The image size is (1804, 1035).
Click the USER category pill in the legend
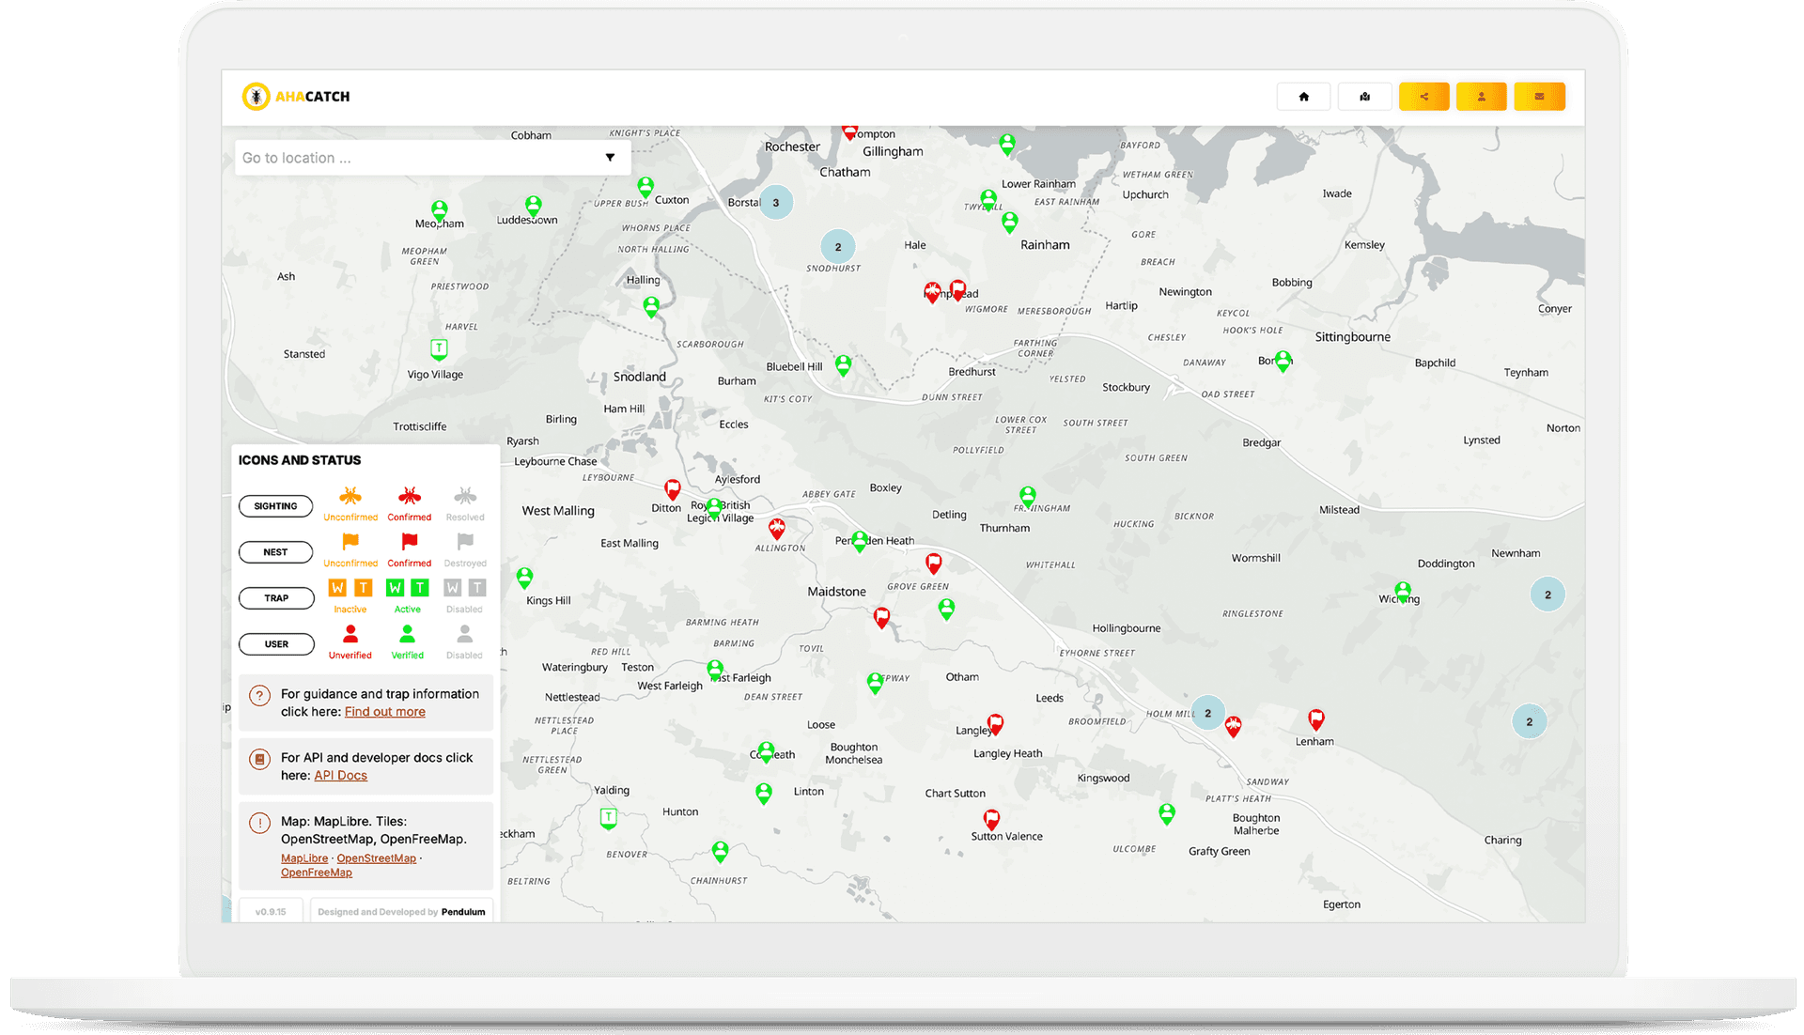tap(276, 643)
